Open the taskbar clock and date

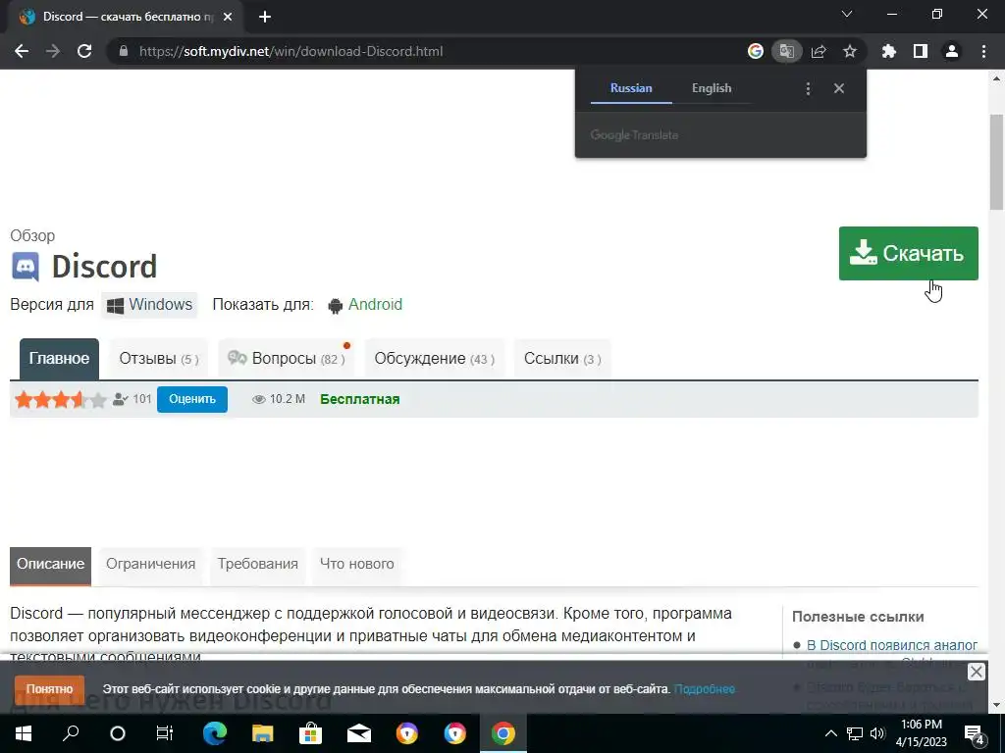click(x=921, y=733)
